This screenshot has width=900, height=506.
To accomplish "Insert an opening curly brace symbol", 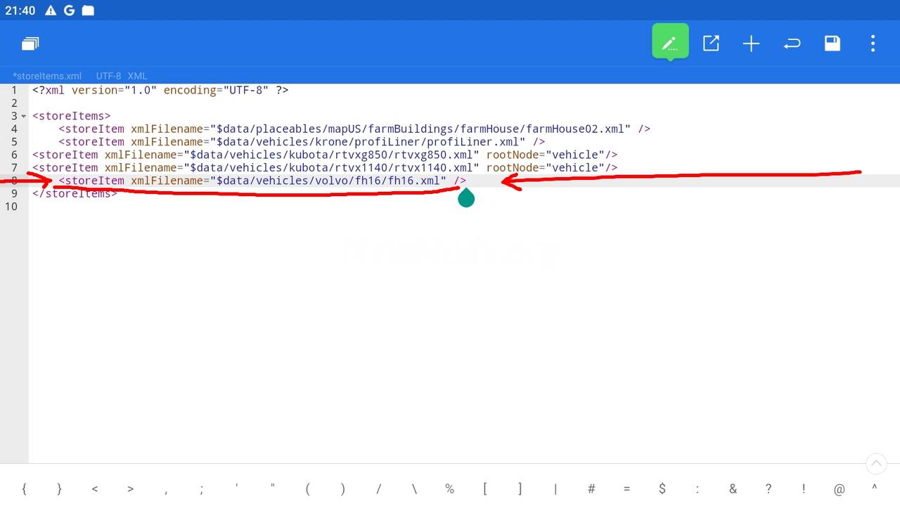I will coord(24,489).
